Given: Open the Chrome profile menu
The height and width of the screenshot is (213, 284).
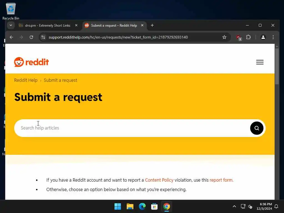Looking at the screenshot, I should coord(263,37).
